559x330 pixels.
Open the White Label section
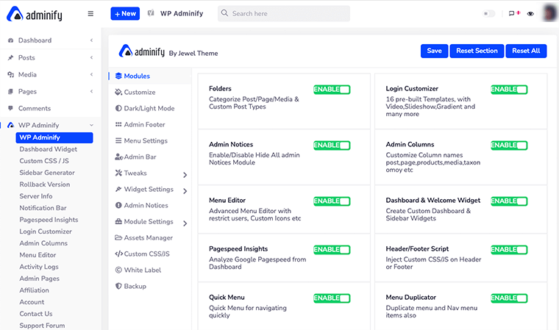tap(142, 270)
